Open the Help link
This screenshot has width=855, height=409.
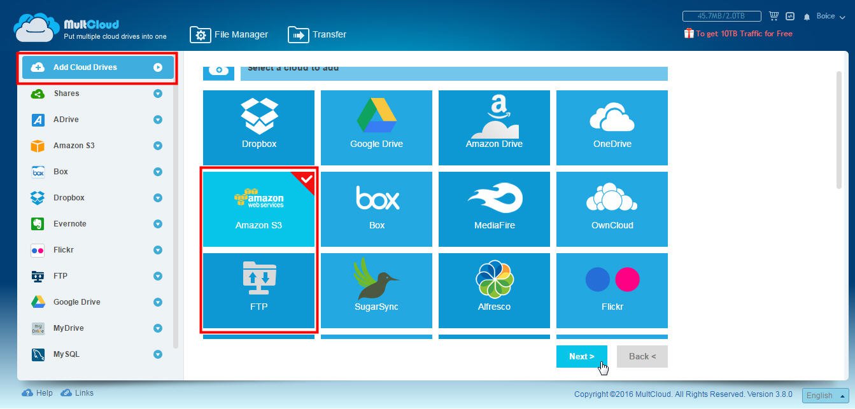[x=38, y=393]
